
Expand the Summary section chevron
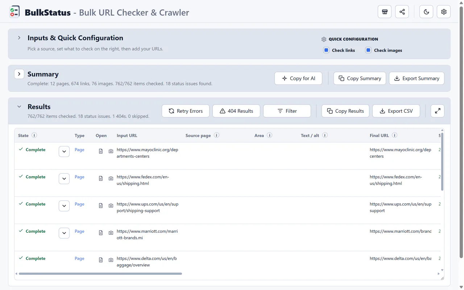[19, 74]
